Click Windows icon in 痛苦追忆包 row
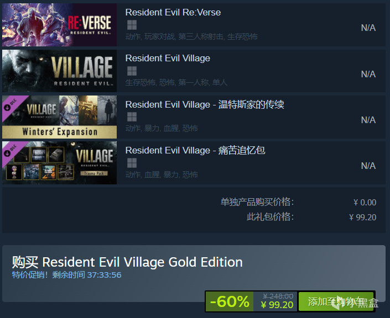The height and width of the screenshot is (318, 390). tap(132, 163)
